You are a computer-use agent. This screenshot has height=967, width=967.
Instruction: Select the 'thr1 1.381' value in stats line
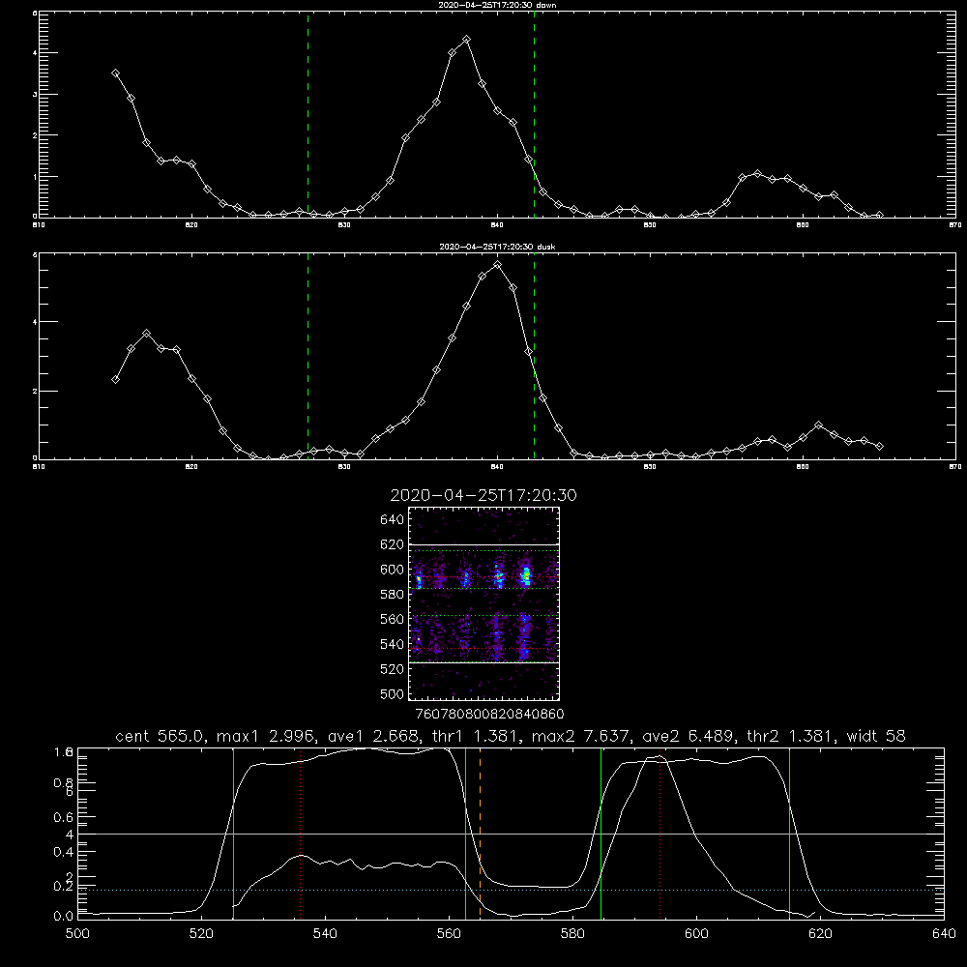pyautogui.click(x=478, y=736)
